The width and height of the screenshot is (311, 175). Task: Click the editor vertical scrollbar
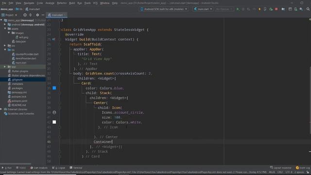310,100
